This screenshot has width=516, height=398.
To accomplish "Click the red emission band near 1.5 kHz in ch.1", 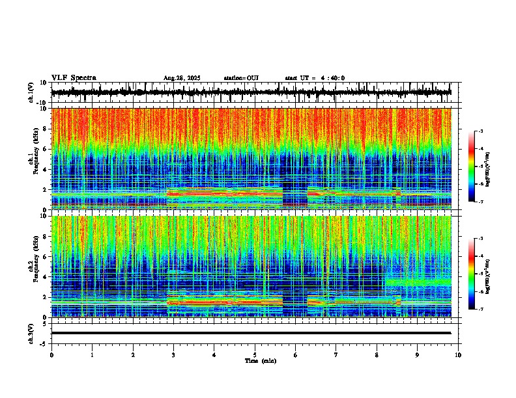I will [225, 194].
